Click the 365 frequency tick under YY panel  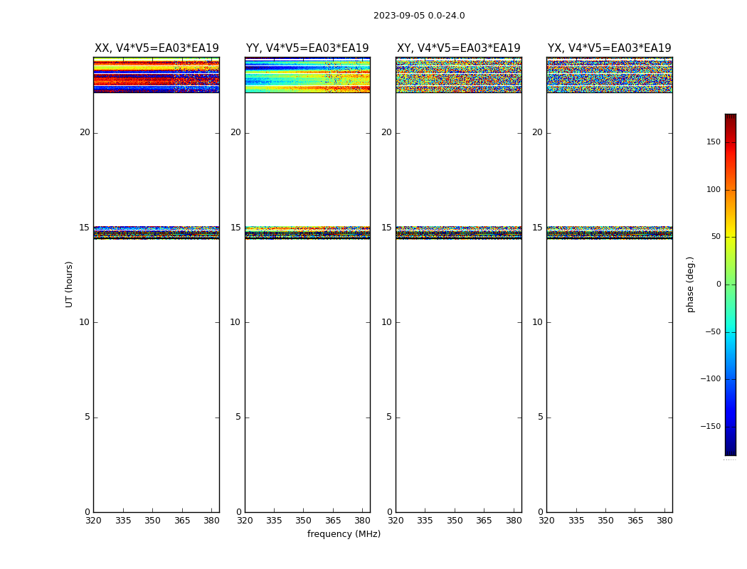[333, 521]
